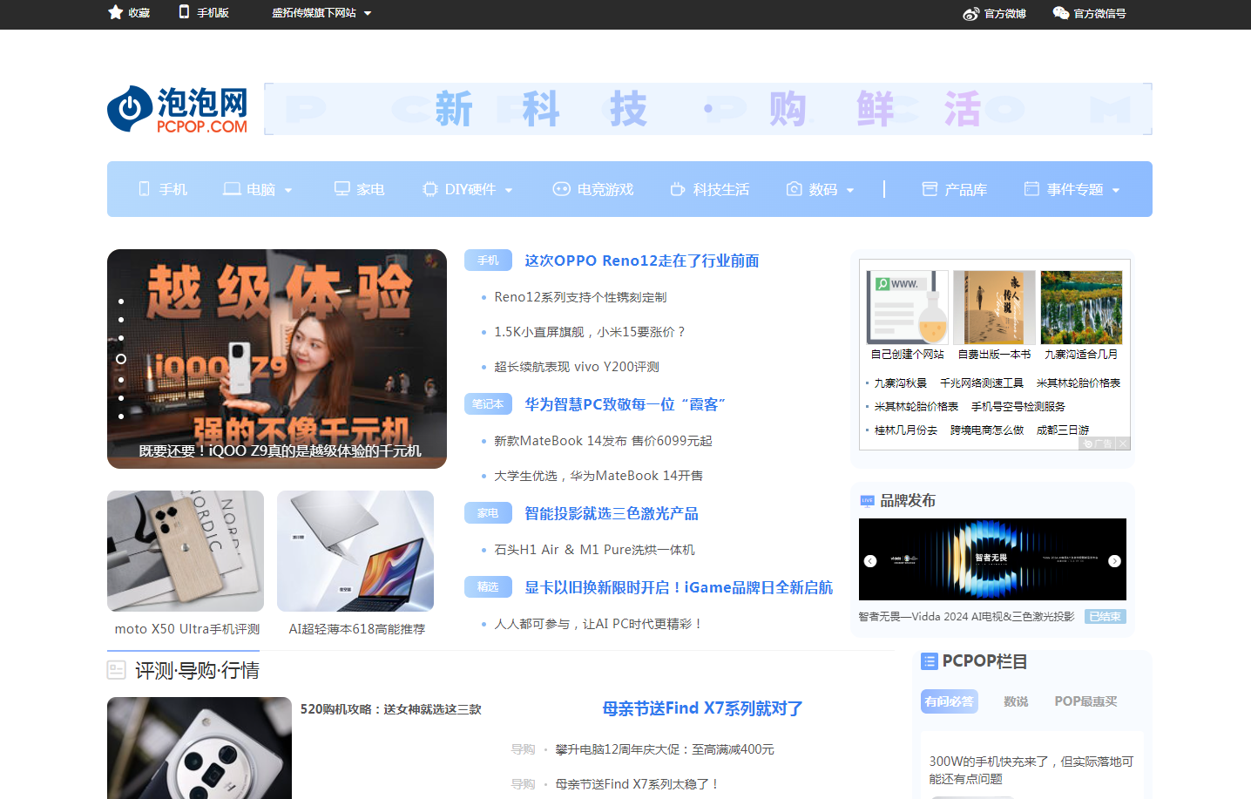Select the first carousel dot indicator
This screenshot has width=1251, height=799.
click(121, 301)
